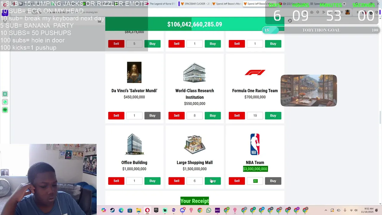
Task: Show hidden system tray icons
Action: pyautogui.click(x=326, y=210)
